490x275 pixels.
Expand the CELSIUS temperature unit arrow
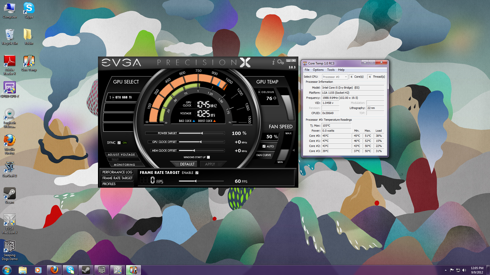(259, 92)
